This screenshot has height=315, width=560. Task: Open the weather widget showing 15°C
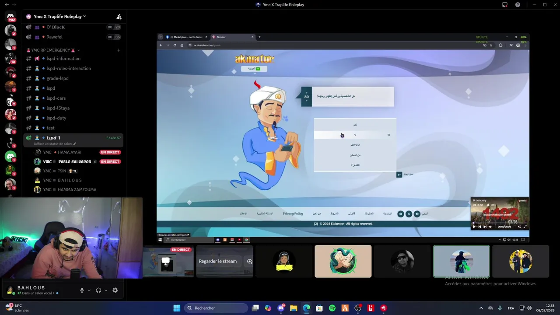(17, 308)
